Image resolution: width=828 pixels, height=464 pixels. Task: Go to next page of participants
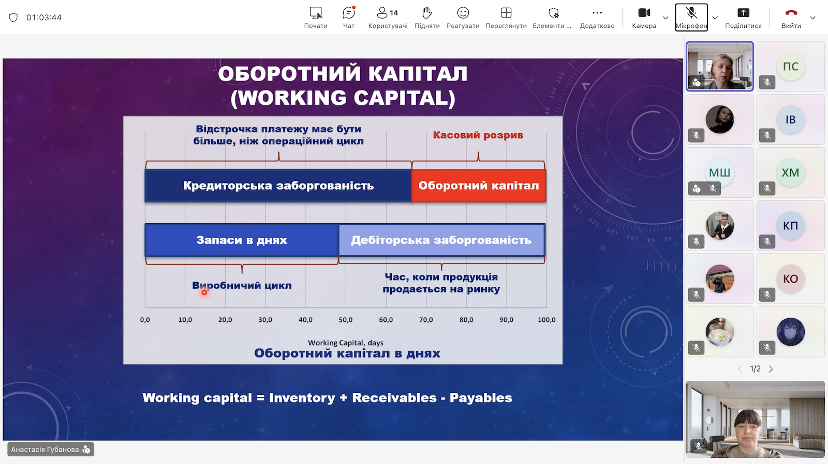[771, 369]
